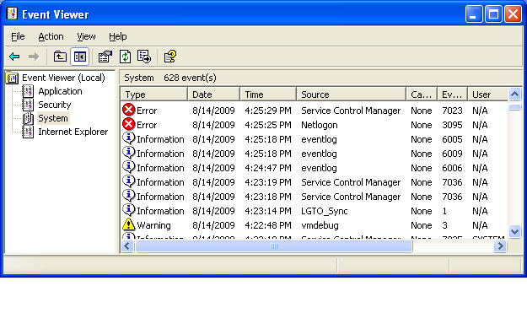Click the horizontal scrollbar right arrow

tap(500, 246)
